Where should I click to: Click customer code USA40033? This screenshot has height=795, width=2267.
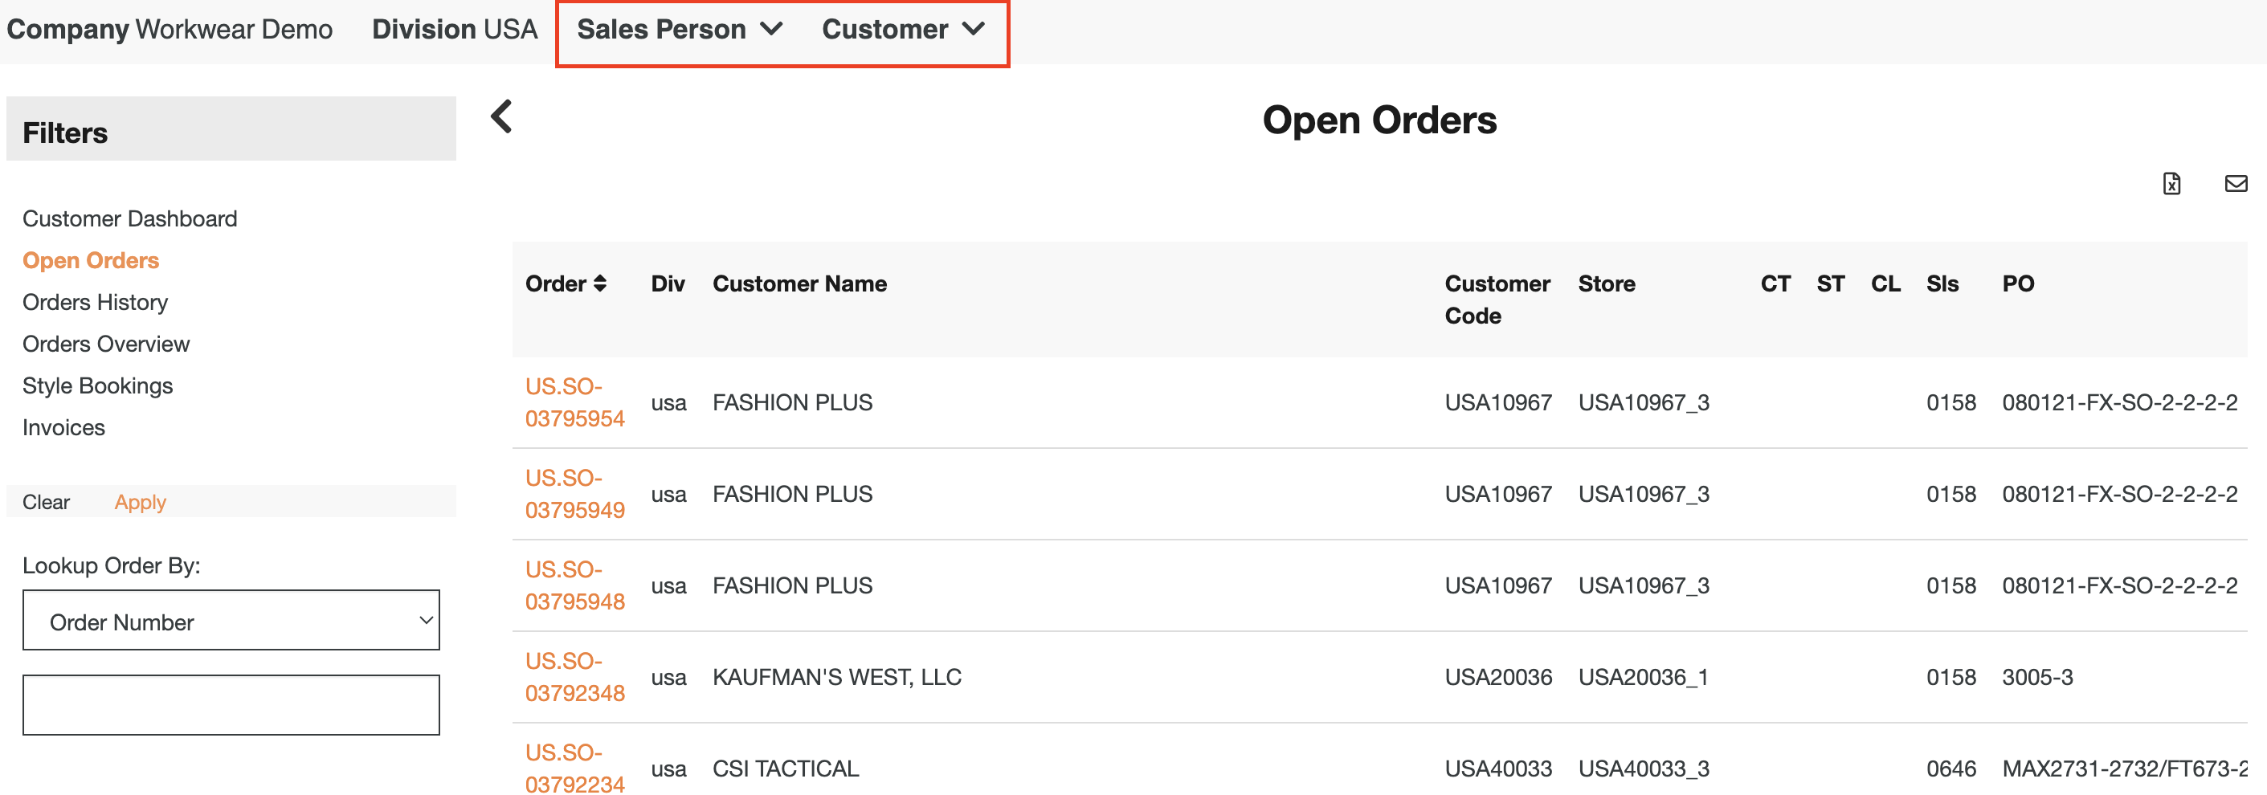point(1498,768)
